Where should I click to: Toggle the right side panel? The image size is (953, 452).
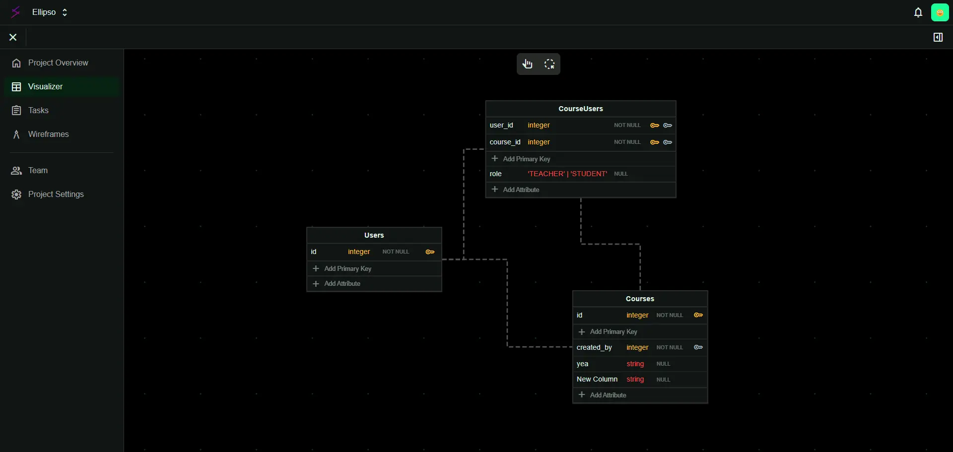pyautogui.click(x=938, y=37)
